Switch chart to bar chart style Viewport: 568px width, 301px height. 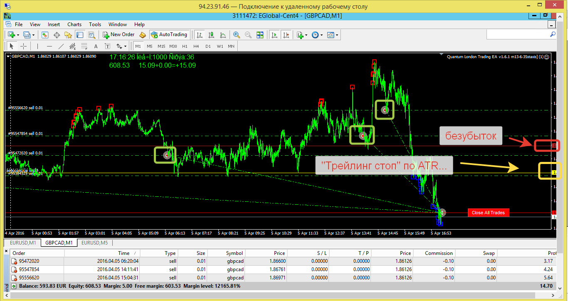click(200, 35)
